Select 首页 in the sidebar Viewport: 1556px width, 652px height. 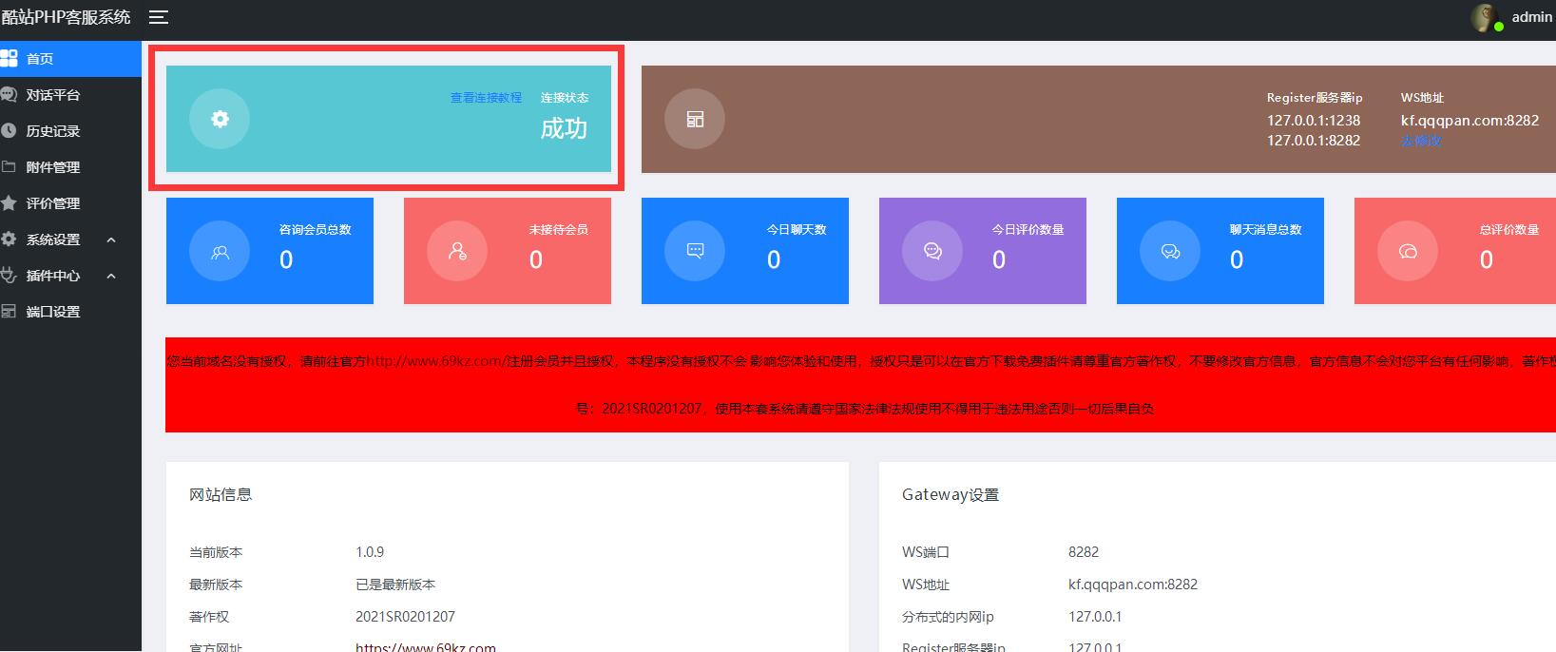click(40, 59)
